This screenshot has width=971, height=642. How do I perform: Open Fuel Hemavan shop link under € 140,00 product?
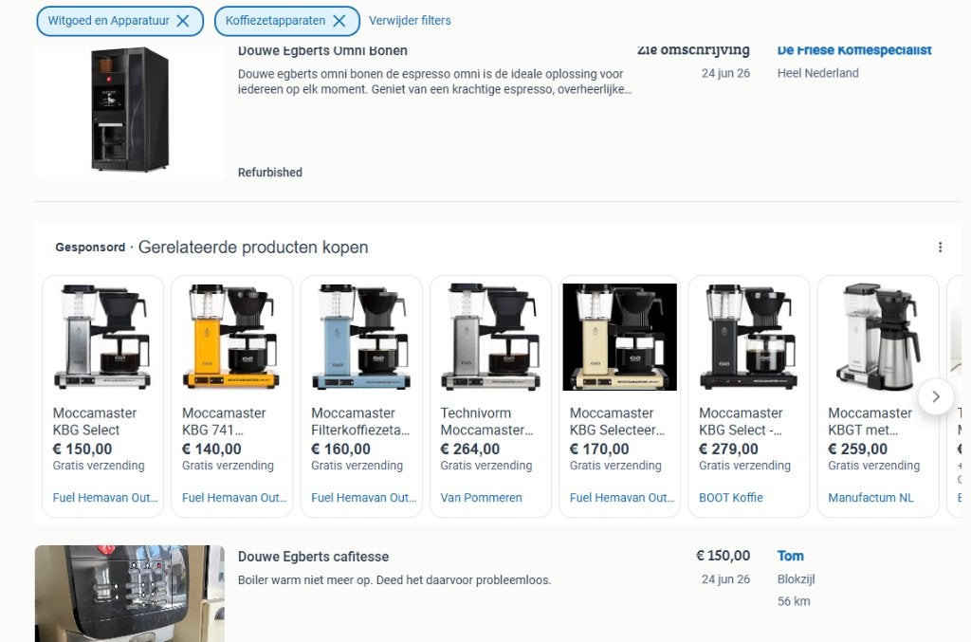pos(235,498)
